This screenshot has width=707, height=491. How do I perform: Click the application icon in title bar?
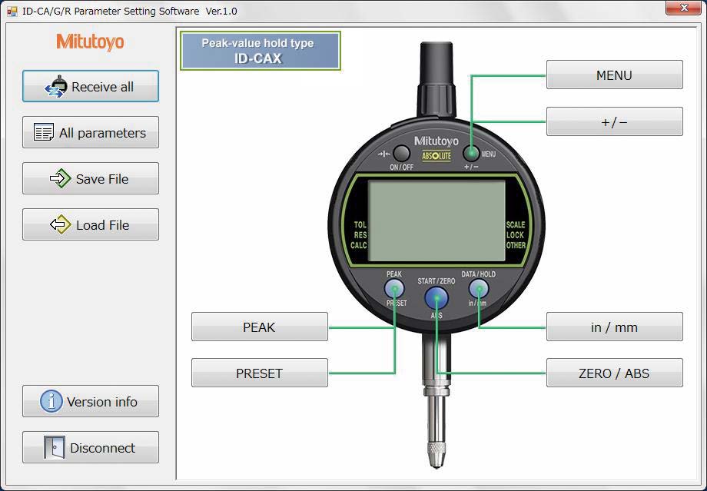tap(12, 12)
